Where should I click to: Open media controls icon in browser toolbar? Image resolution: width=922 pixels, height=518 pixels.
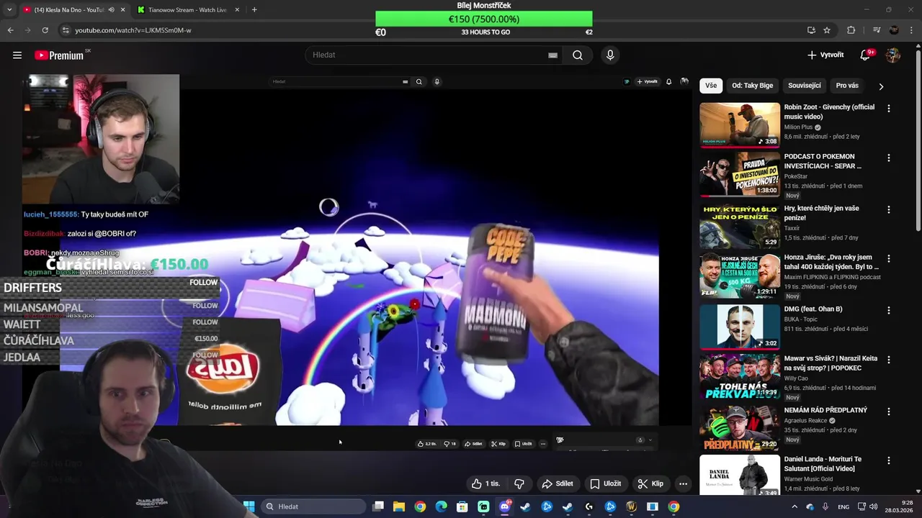point(877,30)
